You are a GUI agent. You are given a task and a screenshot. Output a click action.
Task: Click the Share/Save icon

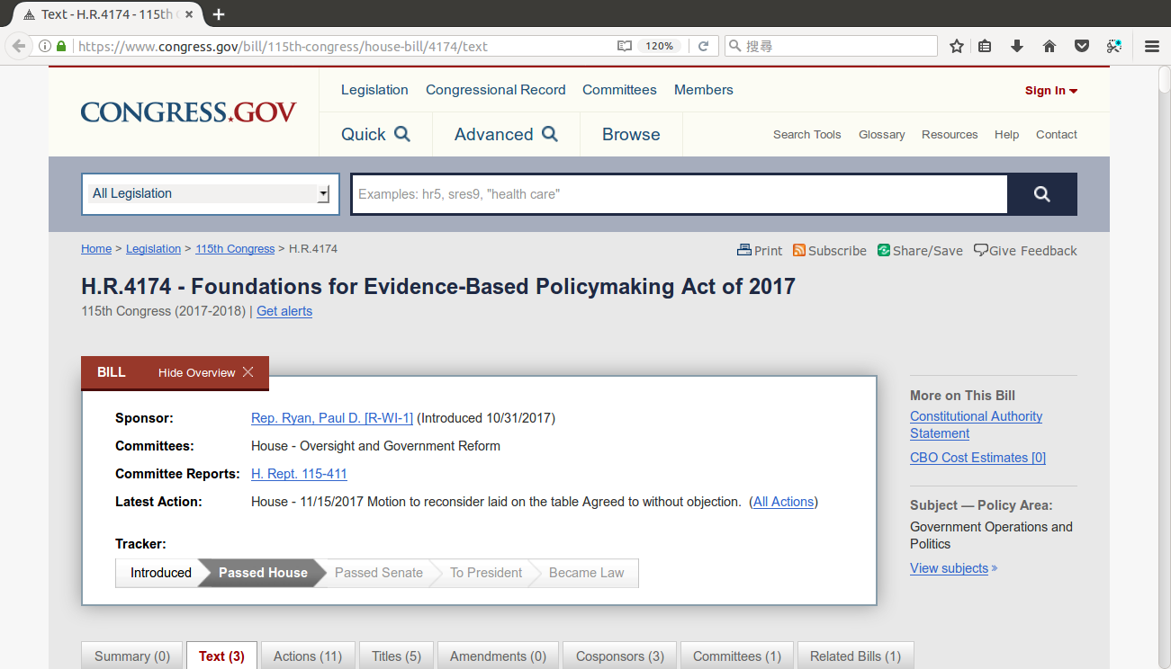884,250
